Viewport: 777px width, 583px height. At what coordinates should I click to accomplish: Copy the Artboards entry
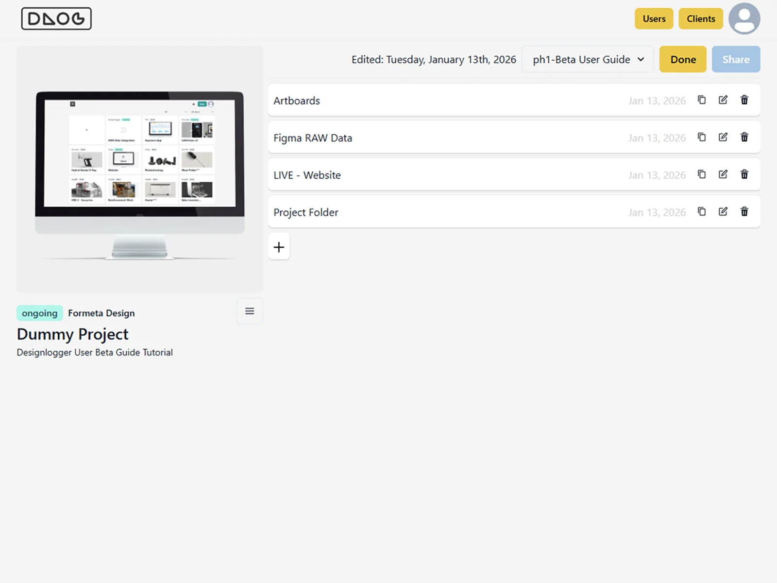tap(702, 100)
